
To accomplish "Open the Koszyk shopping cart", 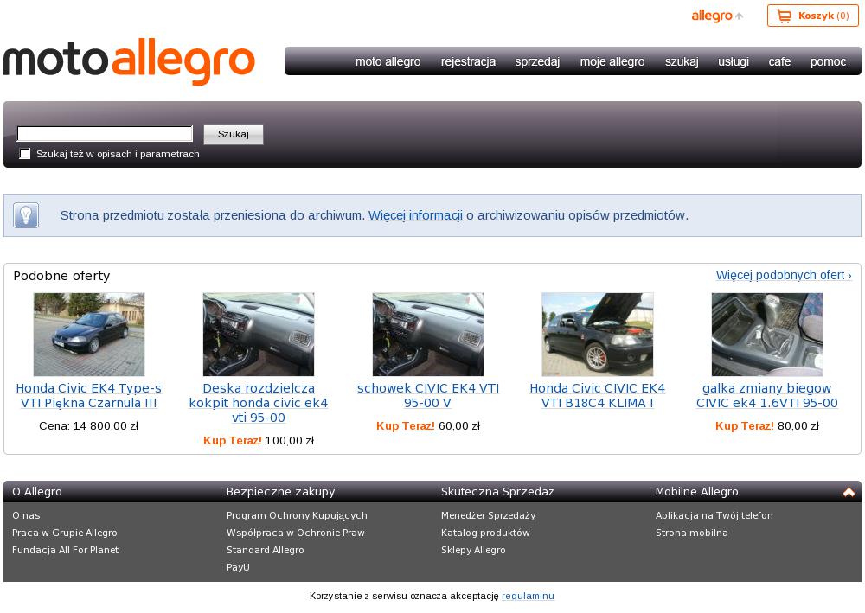I will coord(812,16).
